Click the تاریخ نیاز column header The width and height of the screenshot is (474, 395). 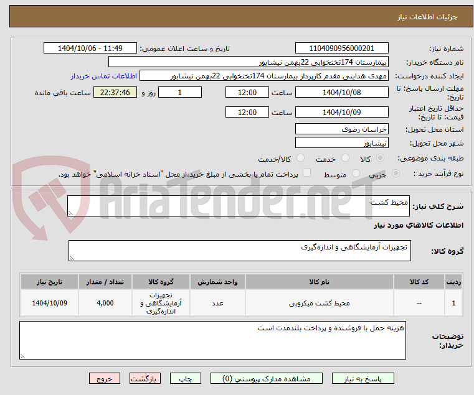pos(49,282)
